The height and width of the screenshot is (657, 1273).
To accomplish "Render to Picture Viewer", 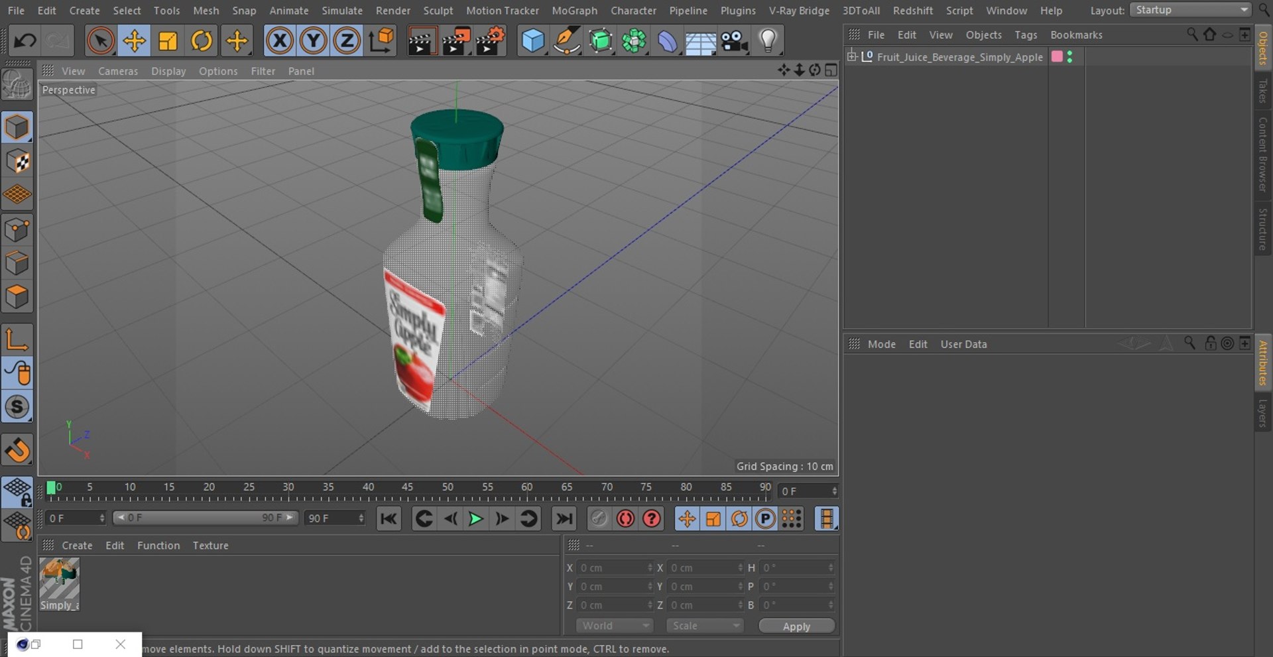I will (x=456, y=41).
